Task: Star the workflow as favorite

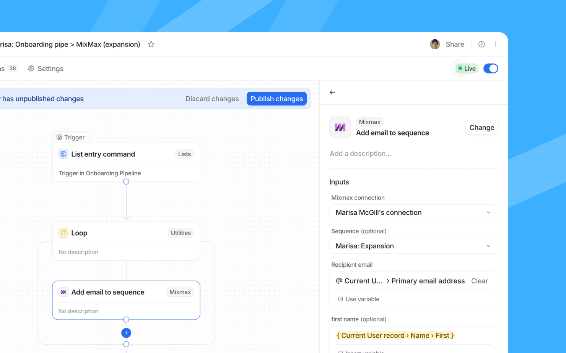Action: pyautogui.click(x=151, y=44)
